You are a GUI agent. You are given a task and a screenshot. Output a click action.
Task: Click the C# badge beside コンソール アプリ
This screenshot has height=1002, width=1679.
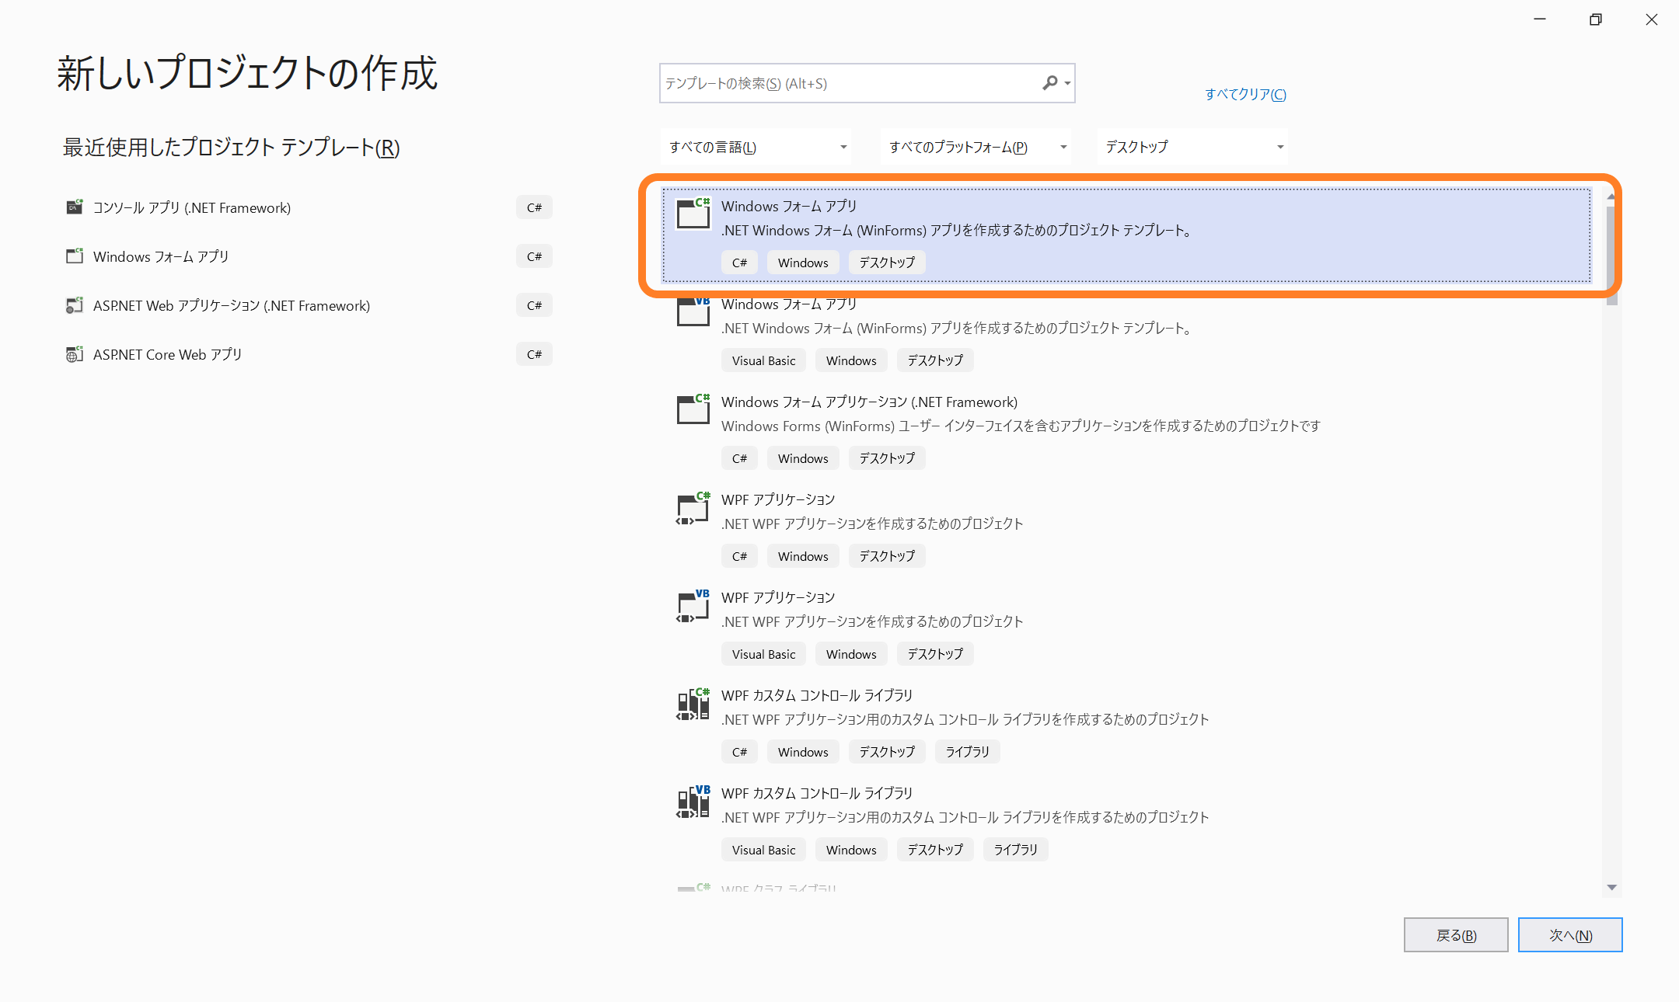[x=534, y=207]
